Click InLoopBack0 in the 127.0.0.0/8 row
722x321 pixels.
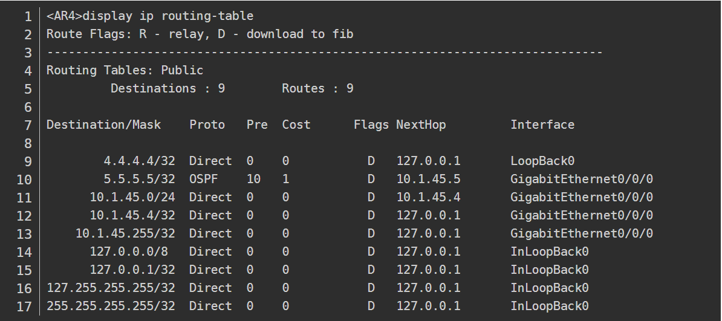point(550,252)
